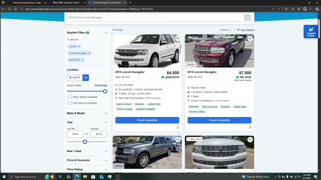321x180 pixels.
Task: Open the Windows Start menu
Action: pos(4,177)
